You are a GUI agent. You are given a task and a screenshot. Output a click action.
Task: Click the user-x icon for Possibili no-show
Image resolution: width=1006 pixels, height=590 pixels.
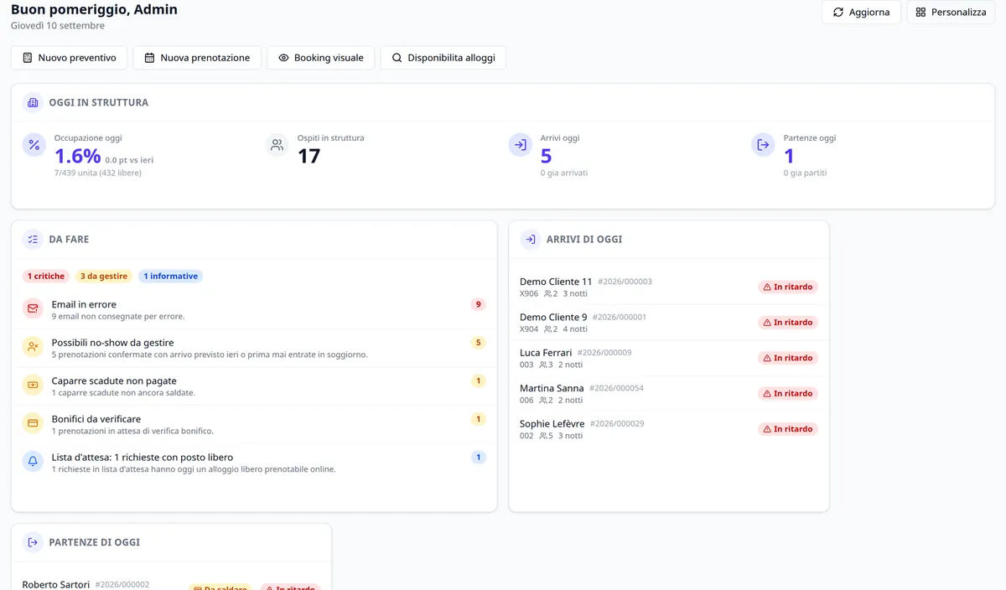(34, 346)
